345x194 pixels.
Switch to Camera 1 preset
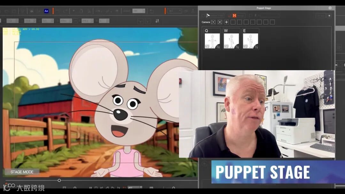pyautogui.click(x=213, y=22)
